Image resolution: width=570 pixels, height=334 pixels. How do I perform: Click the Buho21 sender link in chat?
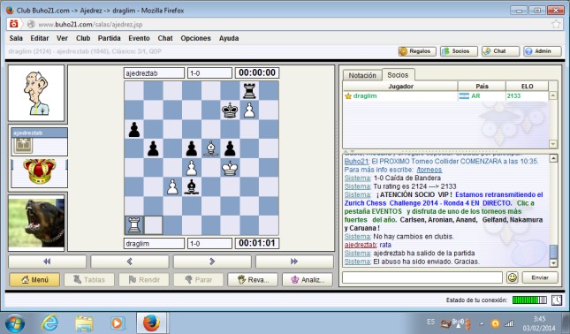pos(356,162)
